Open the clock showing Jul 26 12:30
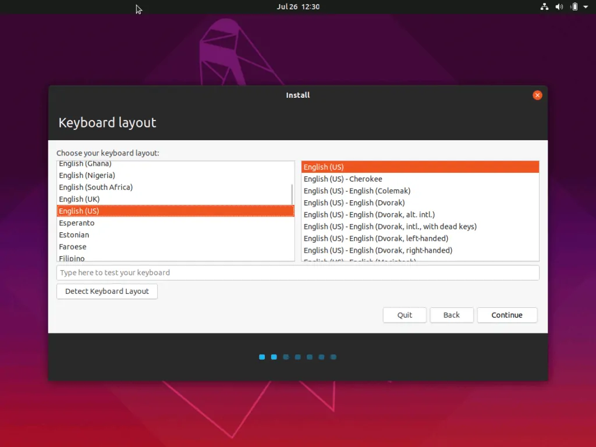Viewport: 596px width, 447px height. click(298, 7)
